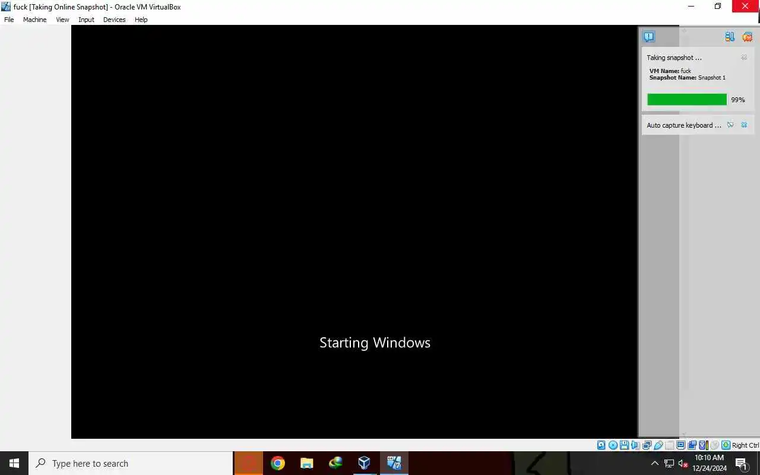Viewport: 760px width, 475px height.
Task: Click Snapshot Name: Snapshot 1 text
Action: pyautogui.click(x=687, y=78)
